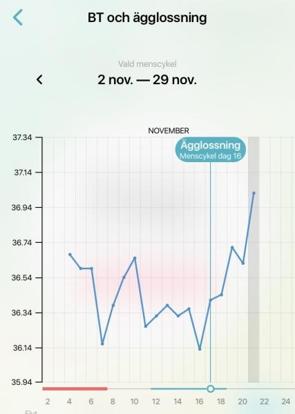
Task: Select the data point on day 19
Action: [232, 248]
